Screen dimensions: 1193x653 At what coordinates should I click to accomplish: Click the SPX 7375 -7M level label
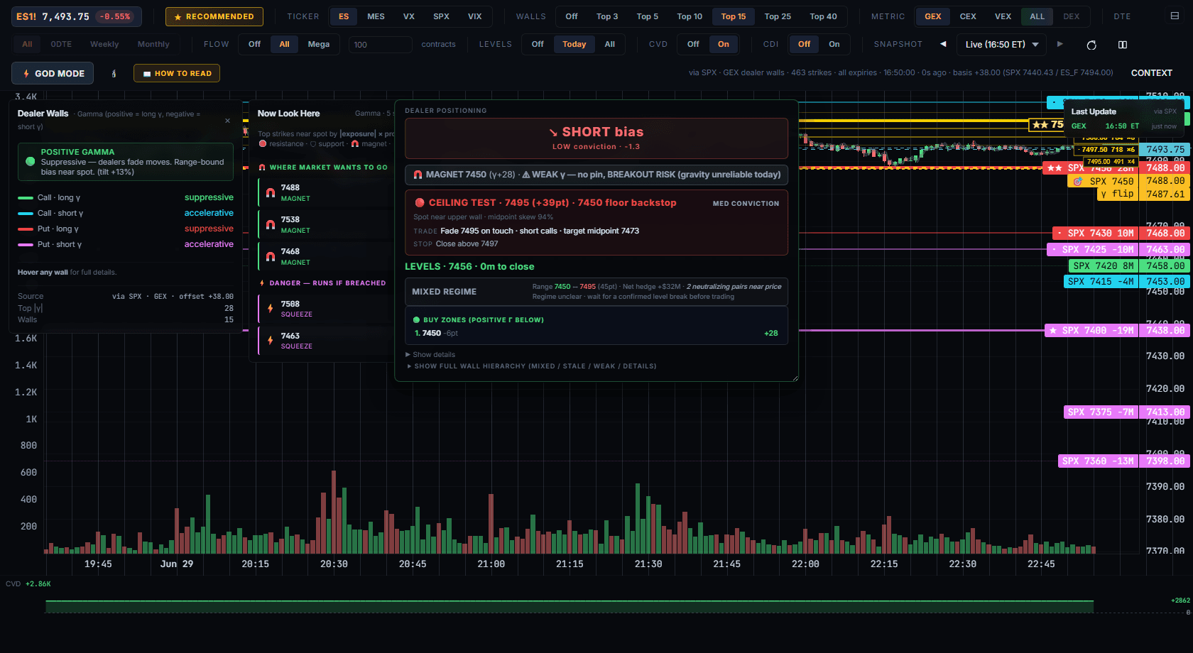pyautogui.click(x=1101, y=412)
